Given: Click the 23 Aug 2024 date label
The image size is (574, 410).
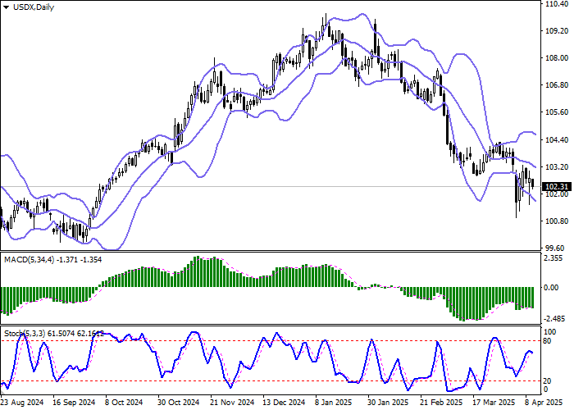Looking at the screenshot, I should (x=23, y=403).
